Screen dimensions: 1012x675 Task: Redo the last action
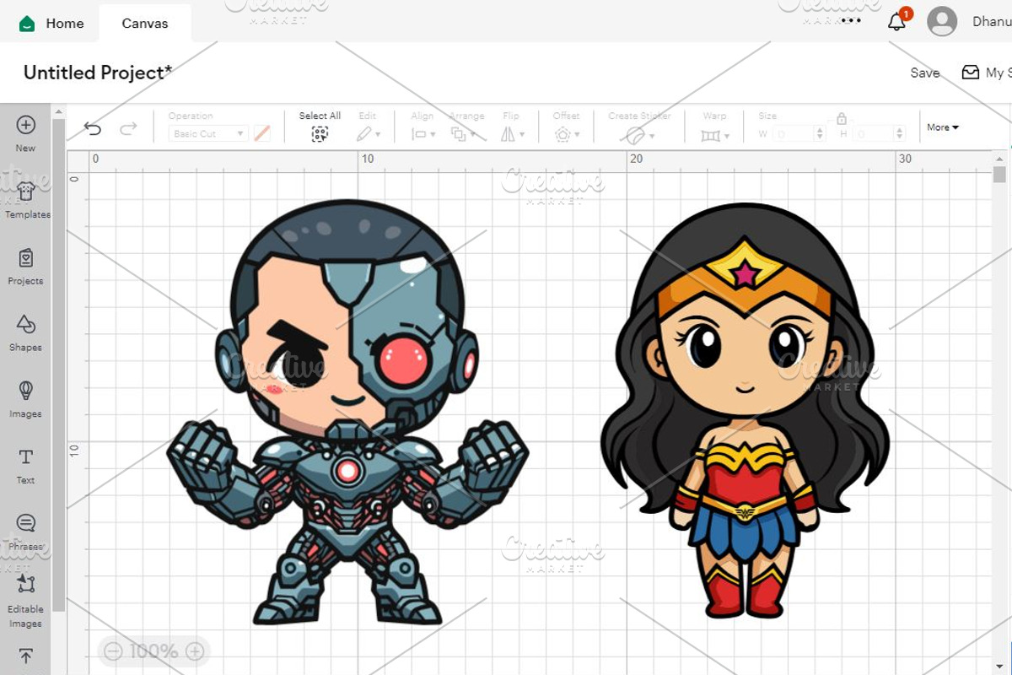click(128, 129)
